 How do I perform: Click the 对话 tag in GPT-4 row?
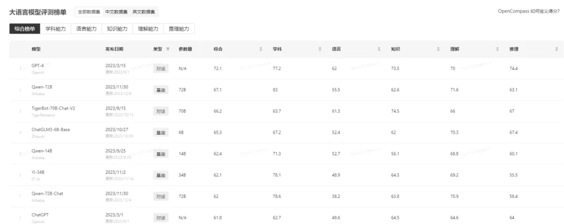(x=161, y=68)
